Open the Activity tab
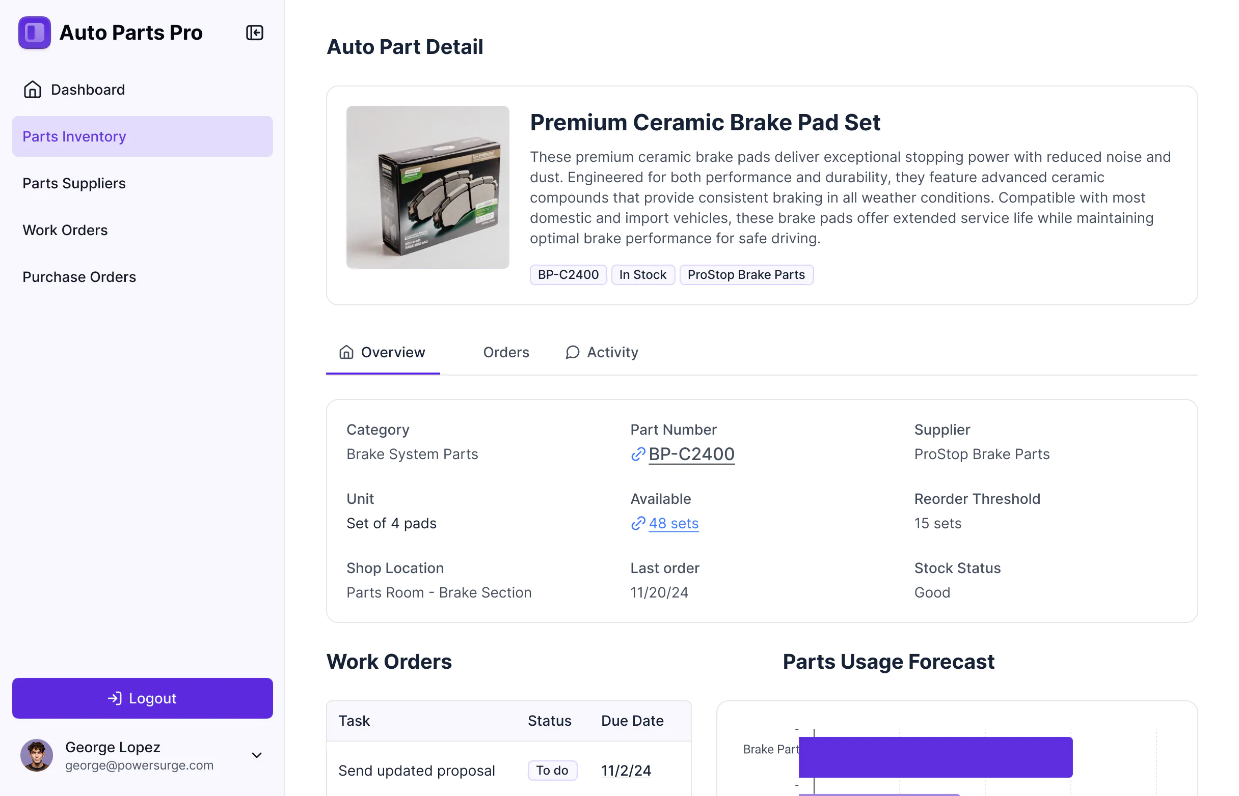The image size is (1239, 796). [x=612, y=352]
